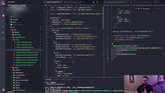The width and height of the screenshot is (165, 93).
Task: Go to next match in Find widget
Action: pyautogui.click(x=155, y=9)
